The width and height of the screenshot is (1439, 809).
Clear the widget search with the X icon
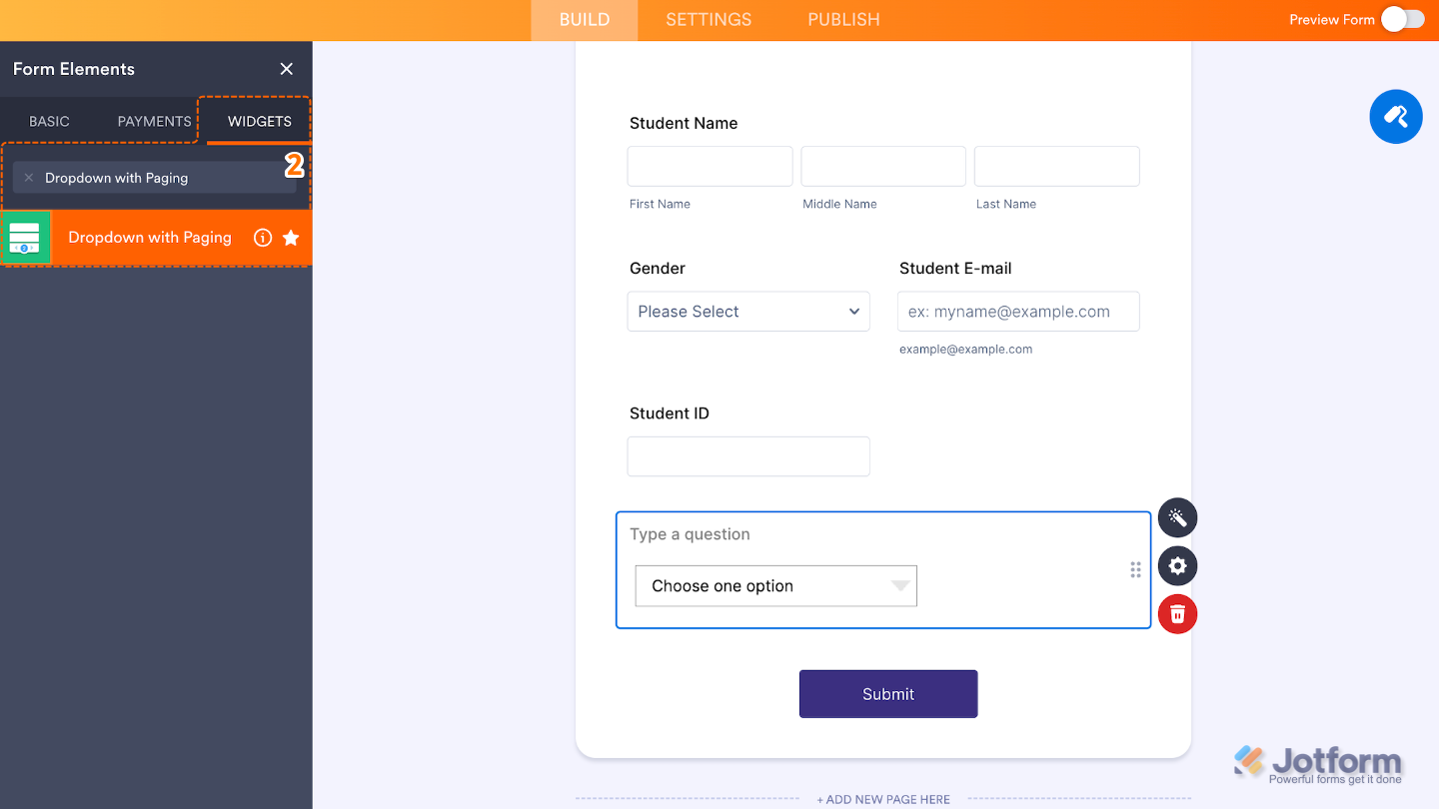[x=29, y=177]
